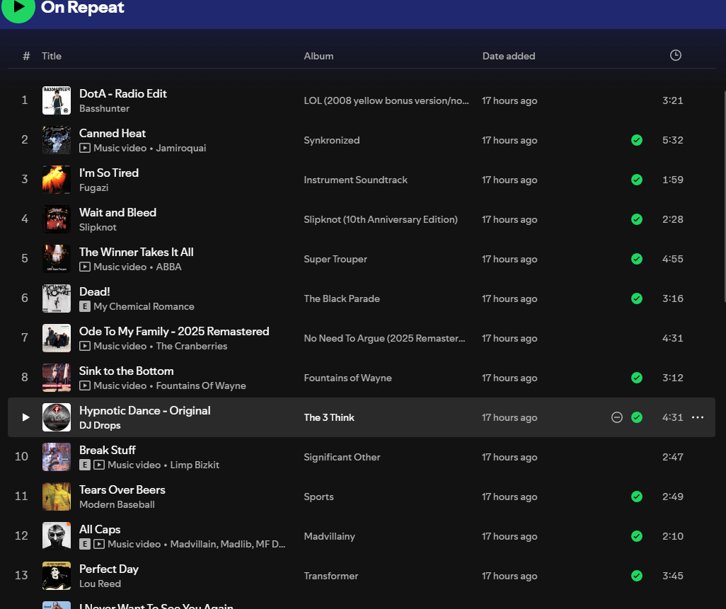726x609 pixels.
Task: Click the music video icon for Canned Heat
Action: pyautogui.click(x=85, y=148)
